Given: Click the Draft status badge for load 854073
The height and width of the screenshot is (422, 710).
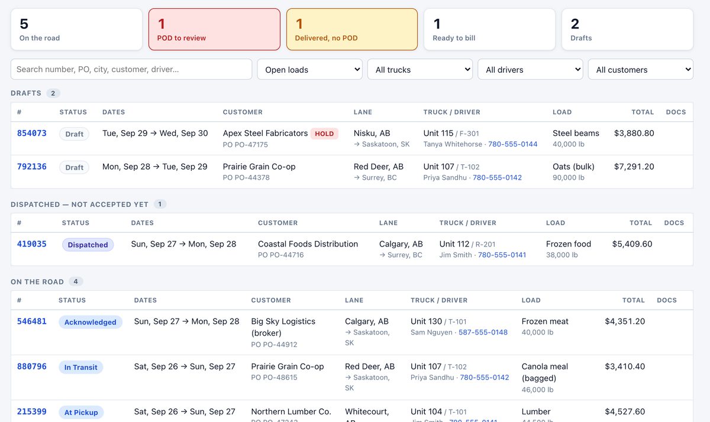Looking at the screenshot, I should point(75,134).
